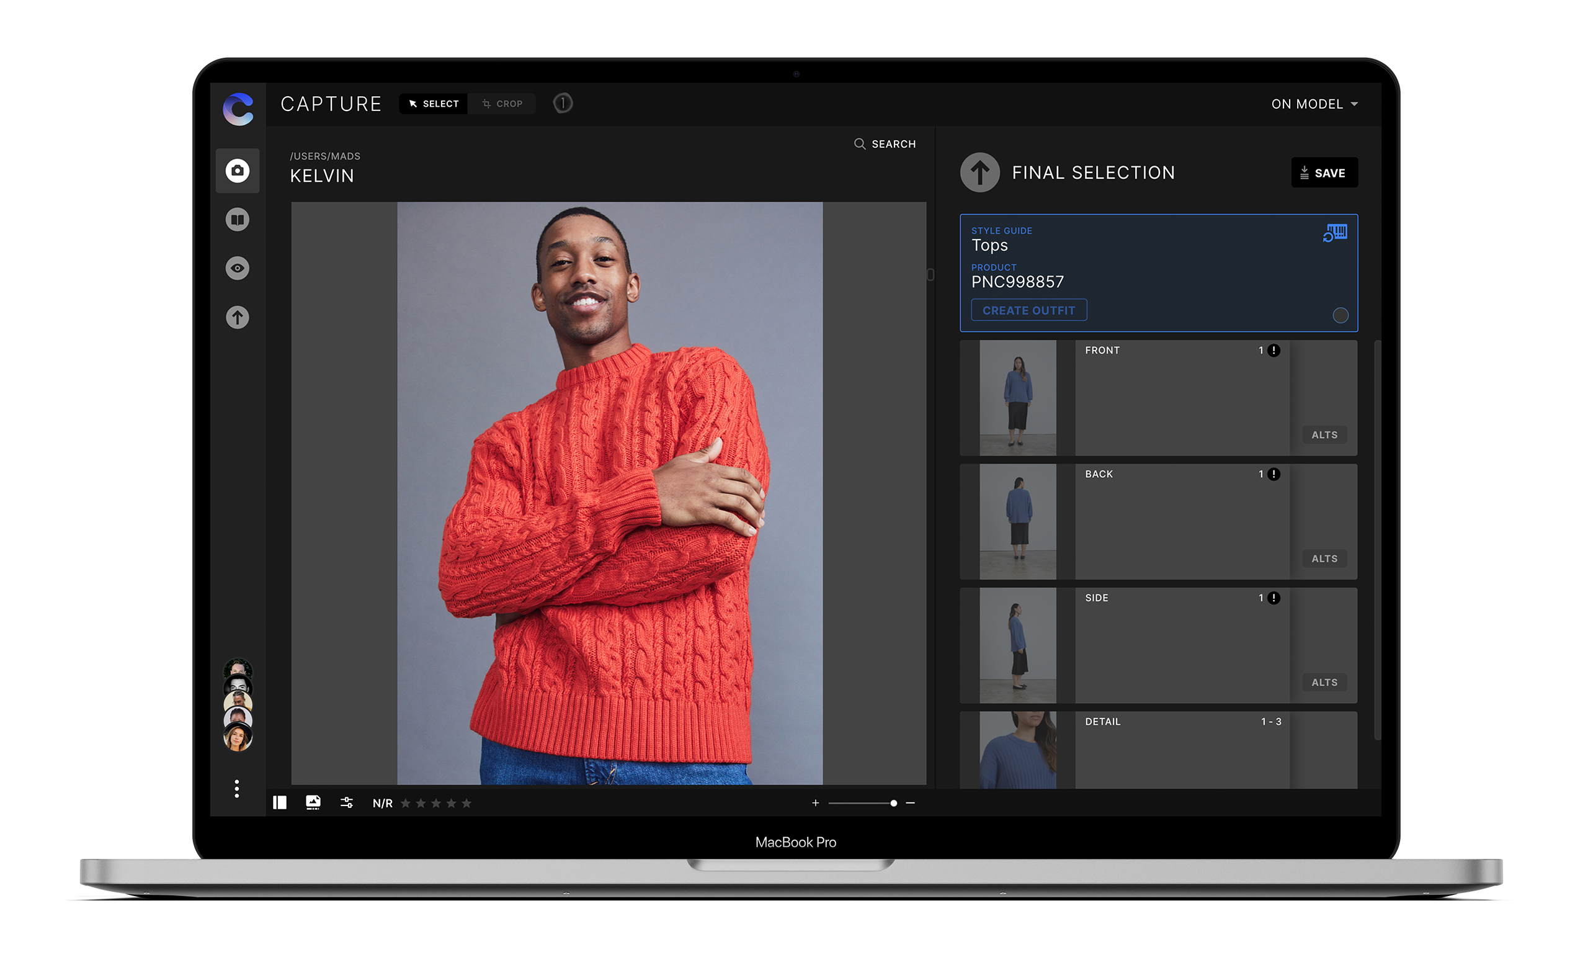Toggle the sidebar panel layout icon
The height and width of the screenshot is (960, 1588).
pos(279,802)
